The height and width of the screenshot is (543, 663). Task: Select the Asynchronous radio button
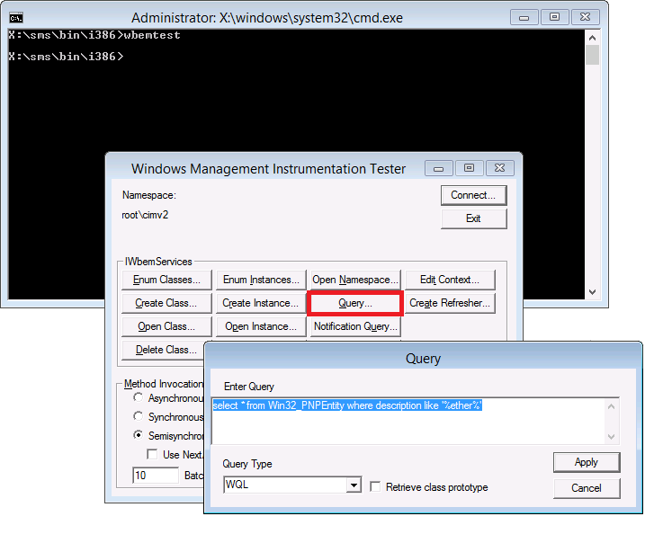138,397
